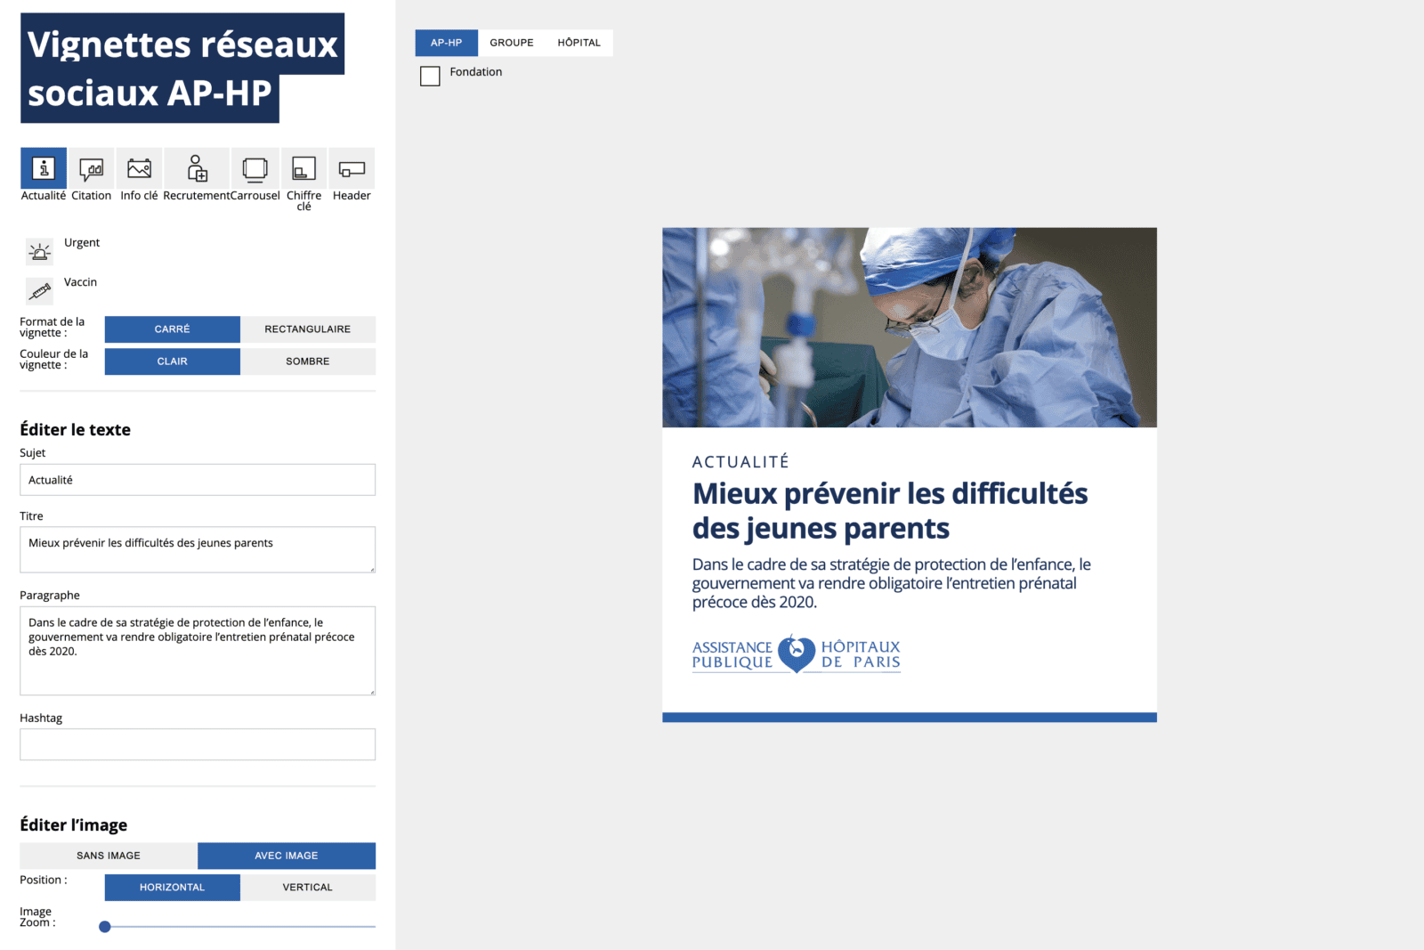Select the Header template icon
This screenshot has height=950, width=1424.
(352, 168)
